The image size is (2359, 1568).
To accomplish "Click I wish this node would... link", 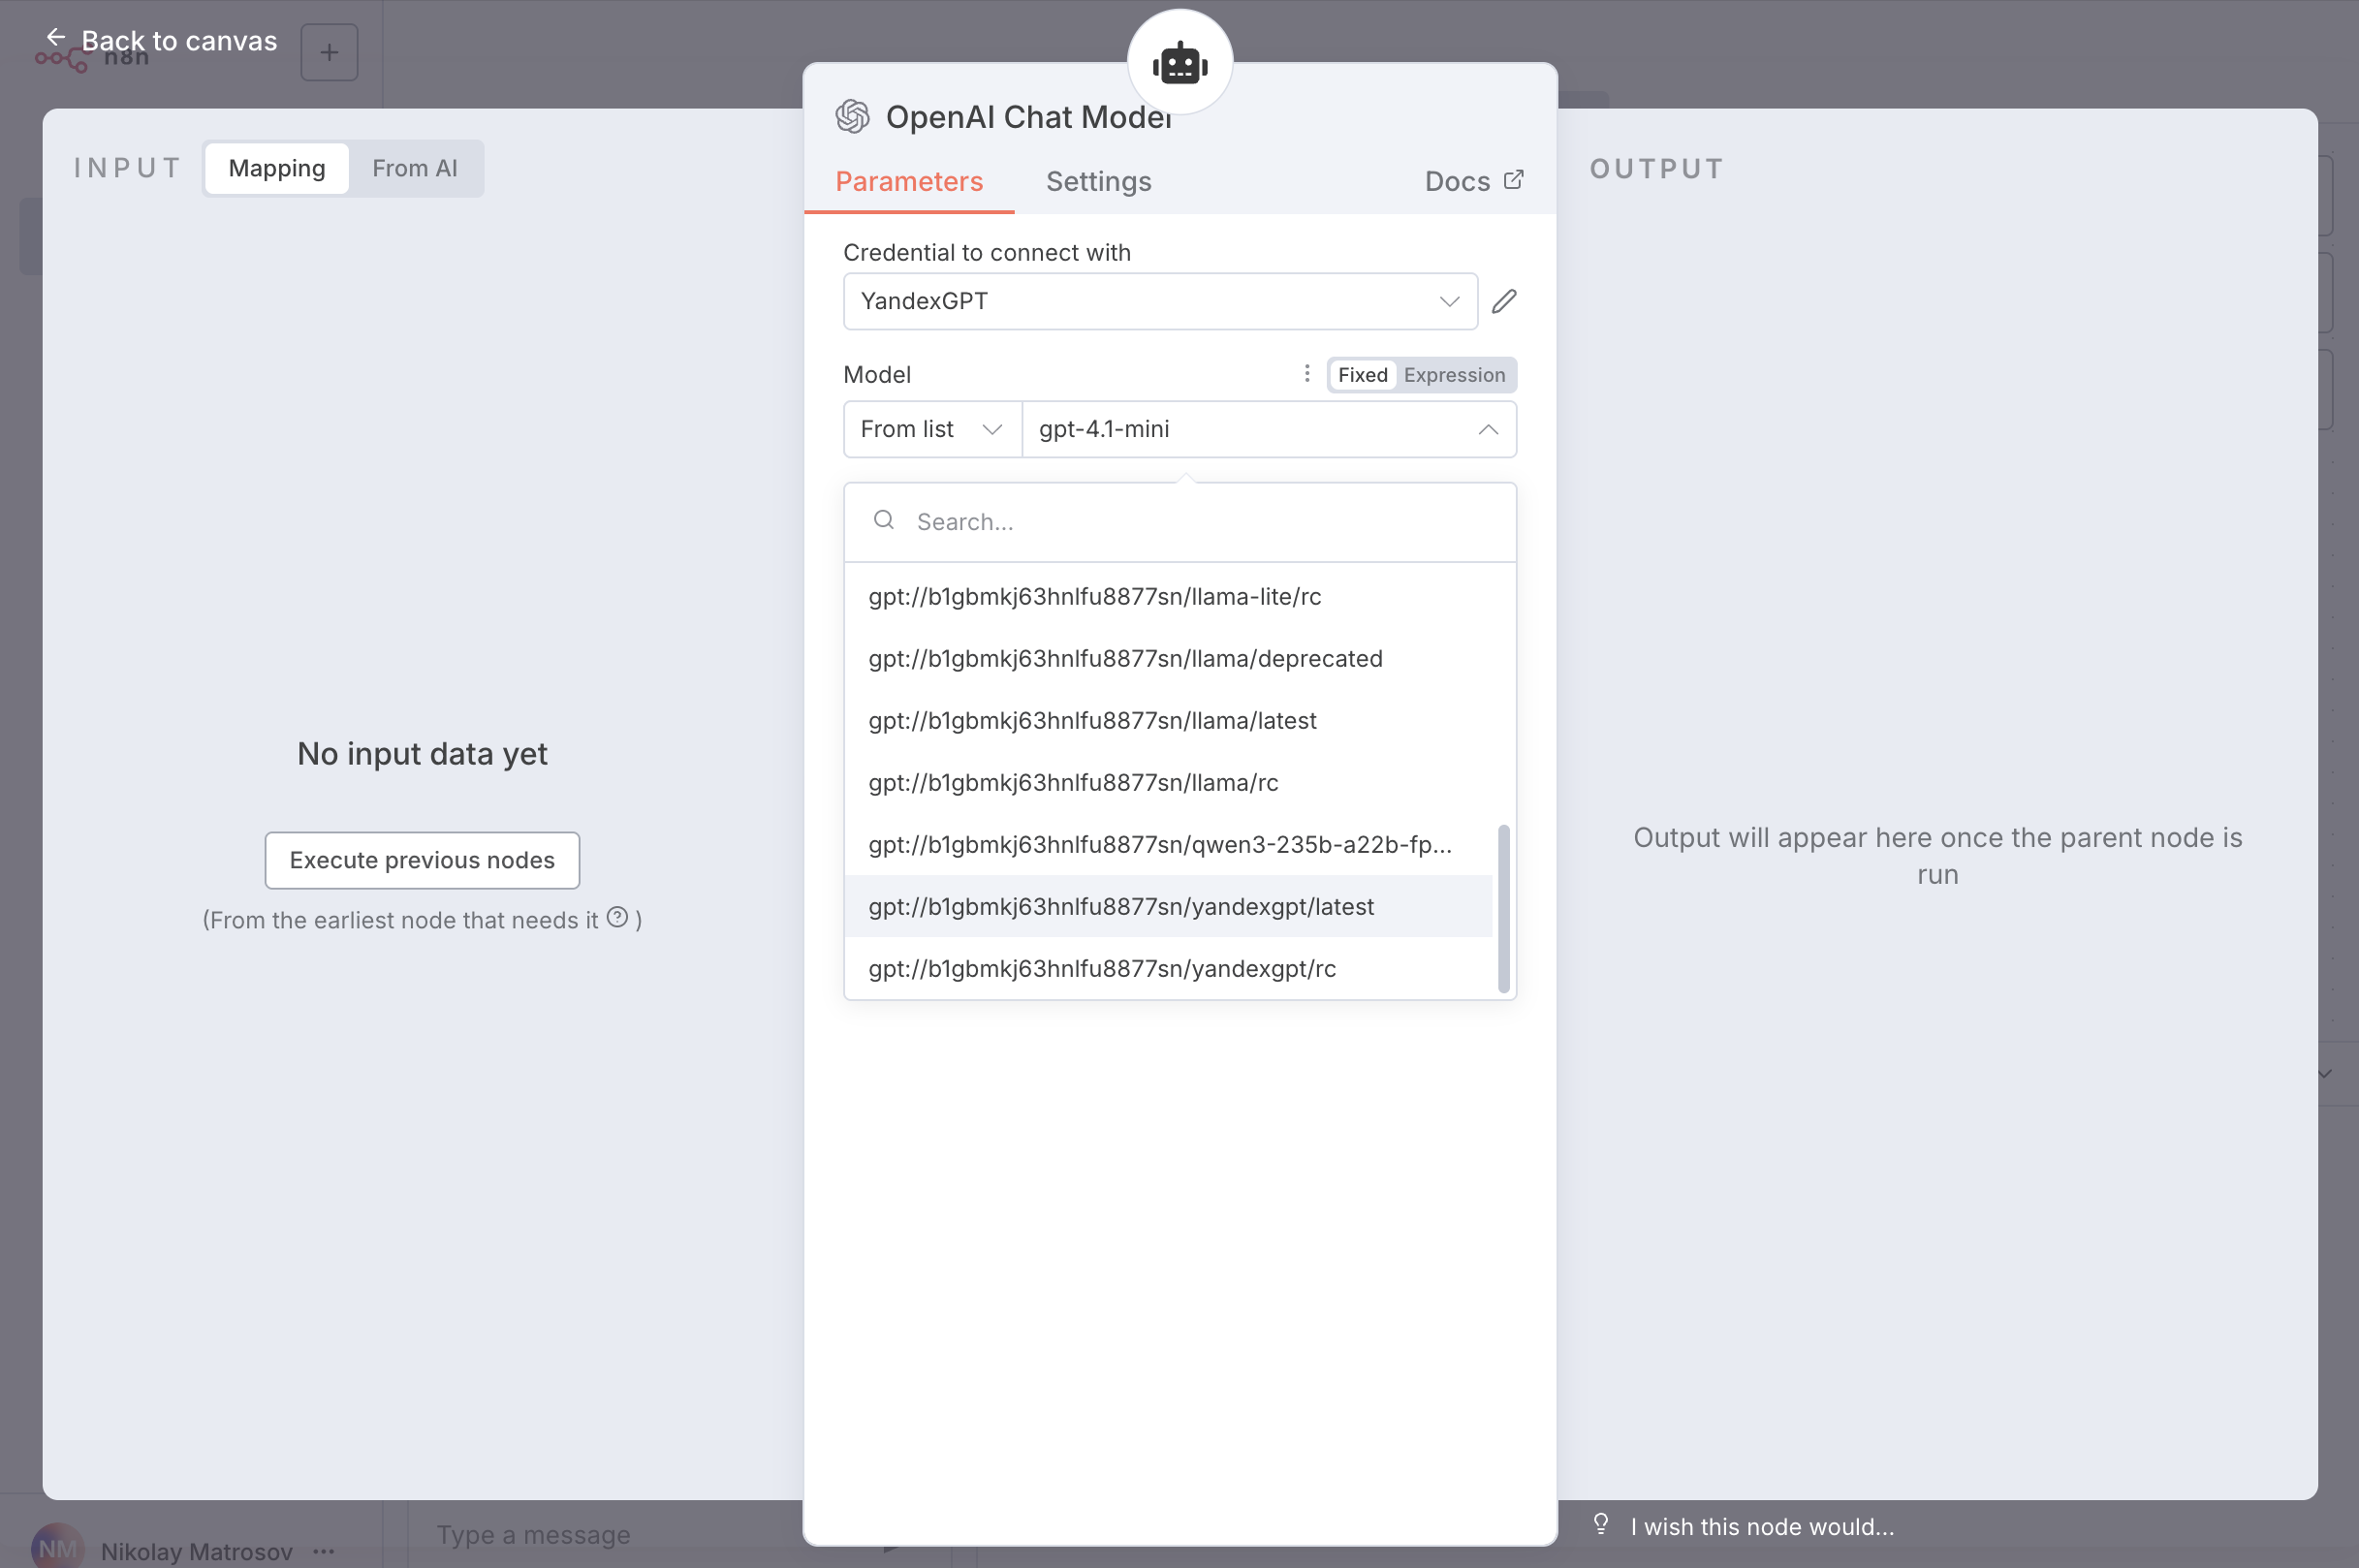I will coord(1762,1526).
